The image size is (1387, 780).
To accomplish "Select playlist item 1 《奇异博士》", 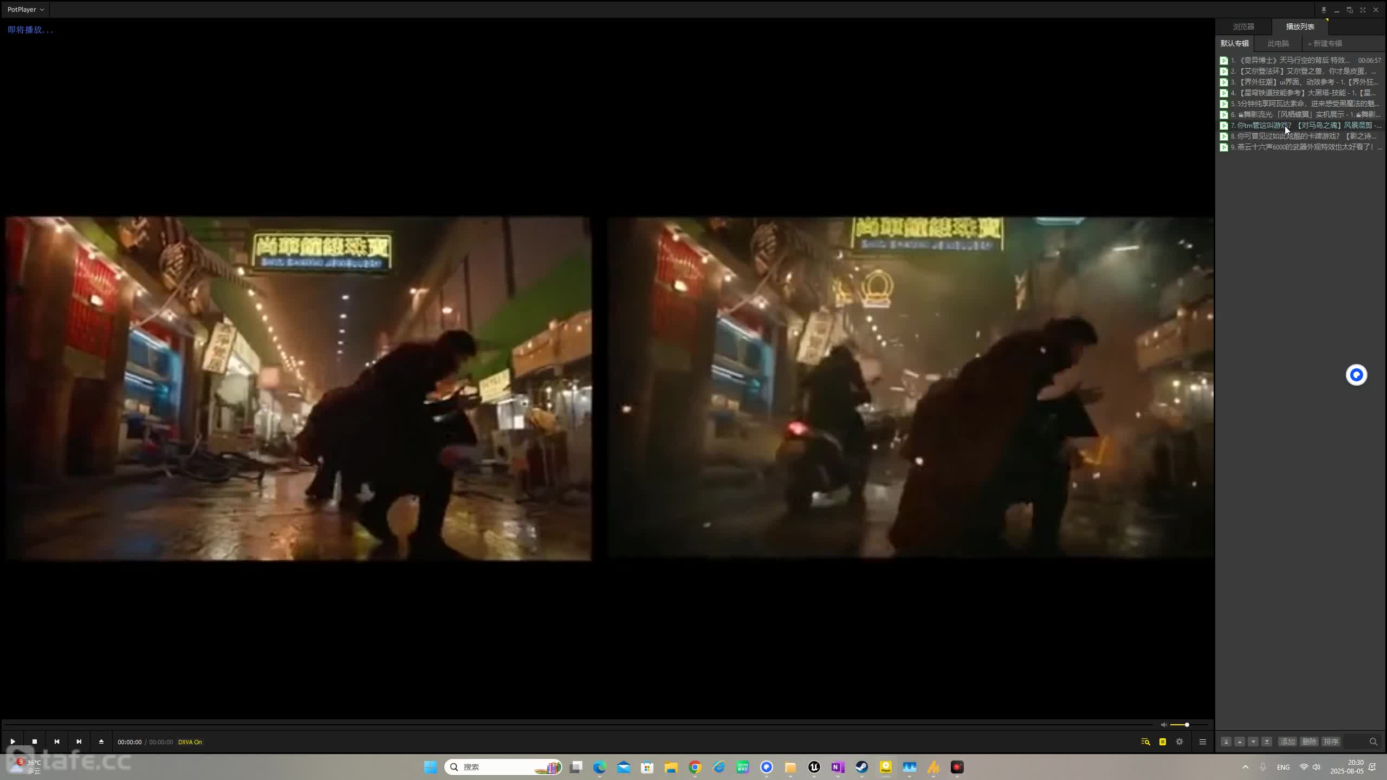I will click(x=1300, y=60).
